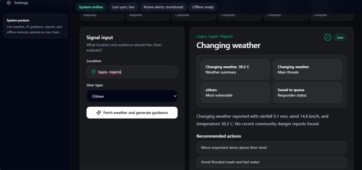
Task: Click the green checkmark circle icon
Action: (327, 37)
